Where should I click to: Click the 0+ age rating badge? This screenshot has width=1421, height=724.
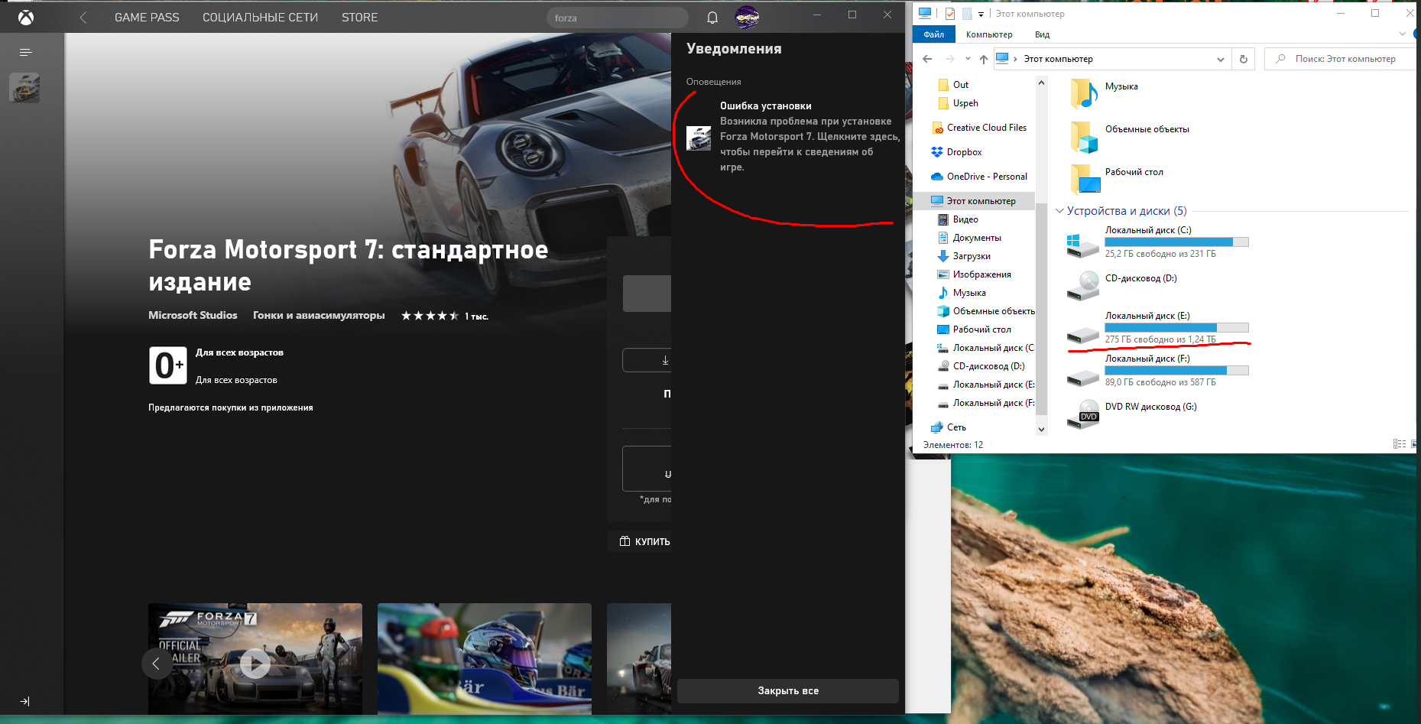coord(168,365)
